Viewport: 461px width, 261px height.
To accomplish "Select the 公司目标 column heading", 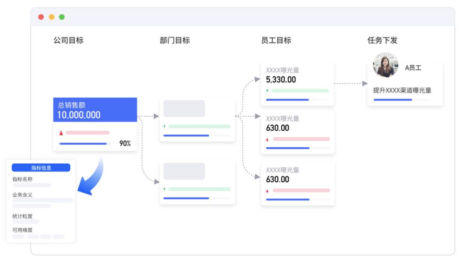I will coord(68,40).
